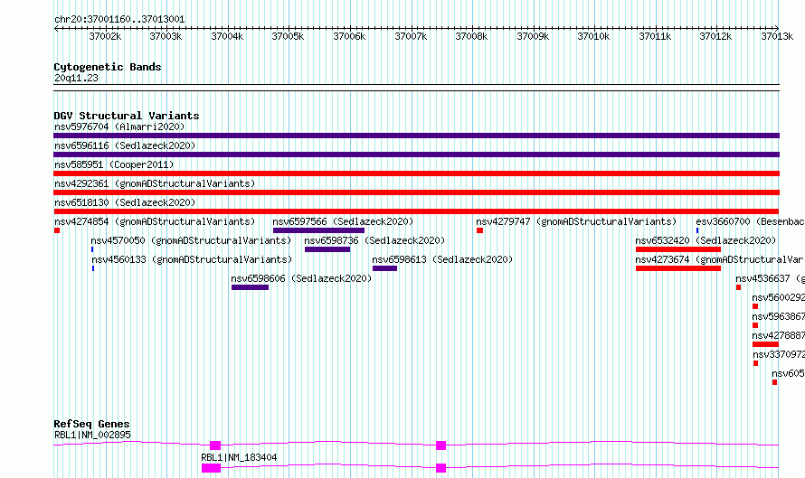Viewport: 805px width, 478px height.
Task: Click the purple bar under nsv6598613
Action: pyautogui.click(x=385, y=268)
